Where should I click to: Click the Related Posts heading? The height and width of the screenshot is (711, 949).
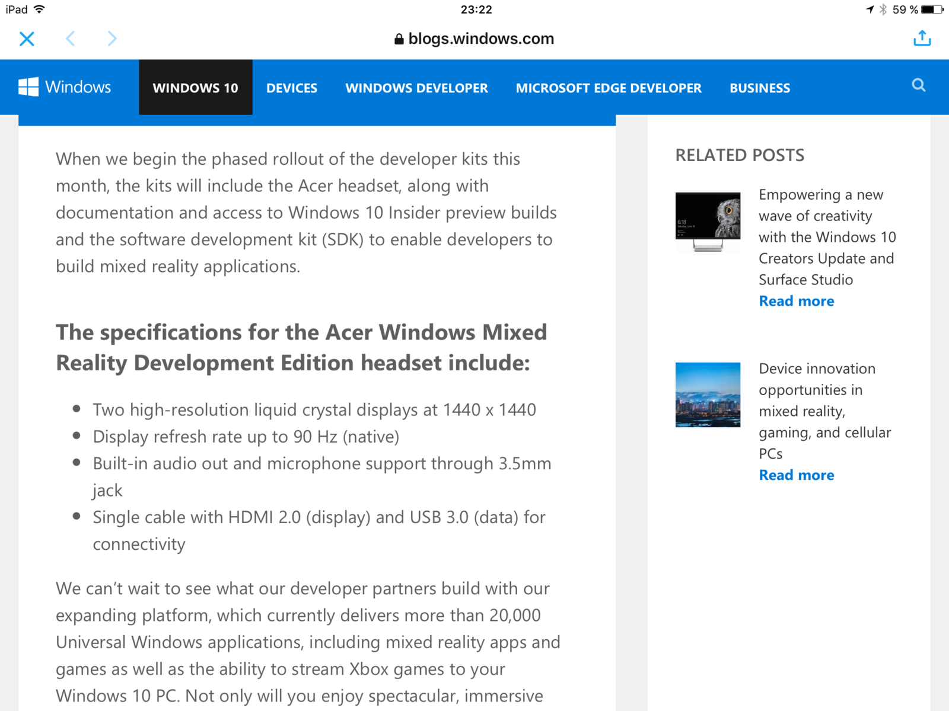point(740,155)
